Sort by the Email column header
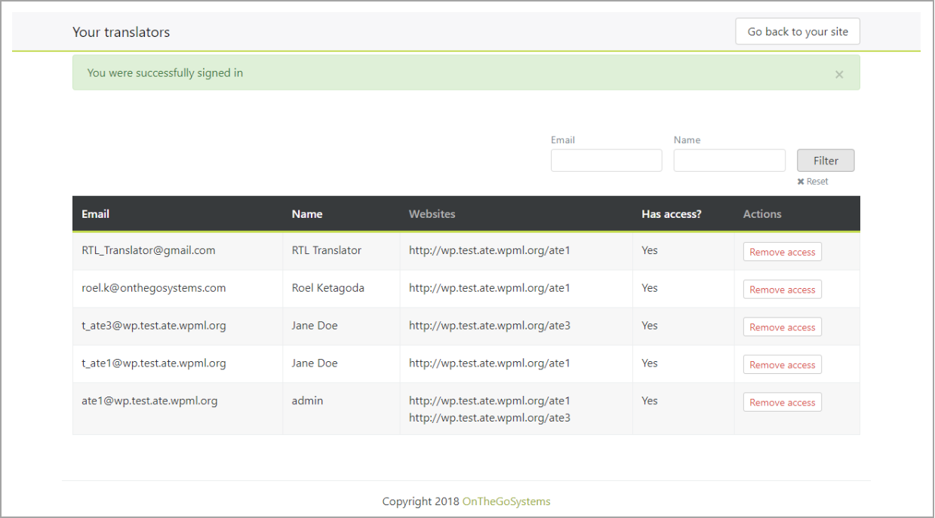This screenshot has width=935, height=518. click(96, 214)
